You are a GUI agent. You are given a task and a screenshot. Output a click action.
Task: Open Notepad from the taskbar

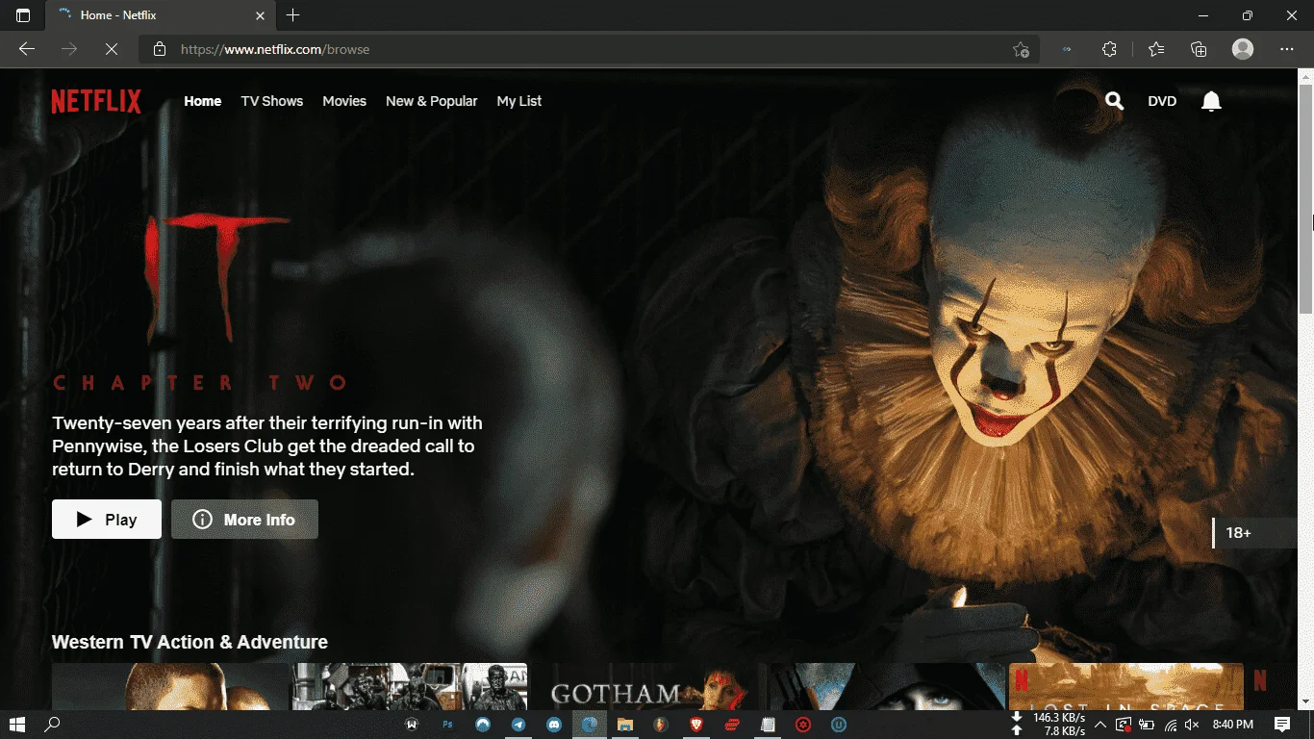768,724
